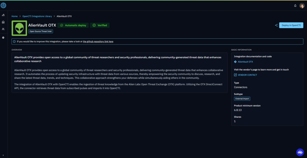Open the user profile avatar
Viewport: 307px width, 158px height.
pyautogui.click(x=302, y=5)
